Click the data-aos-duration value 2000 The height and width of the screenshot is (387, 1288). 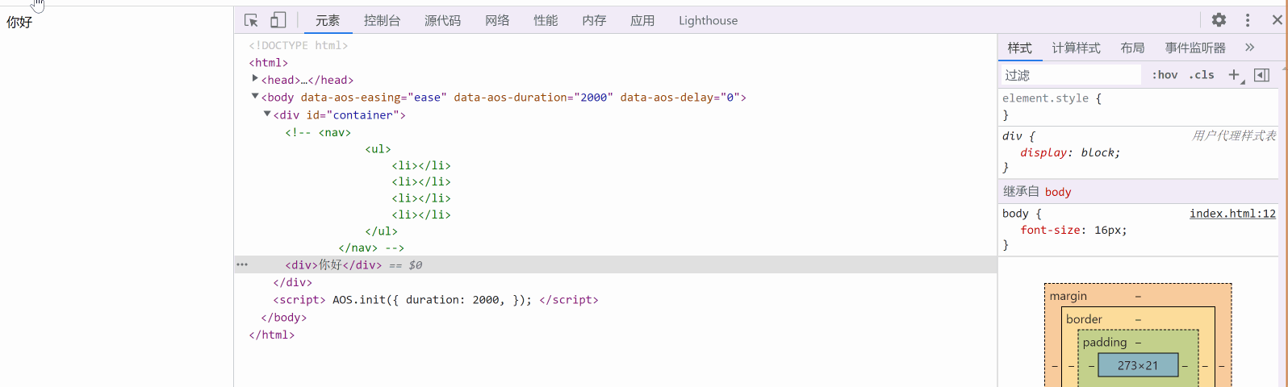pos(594,97)
